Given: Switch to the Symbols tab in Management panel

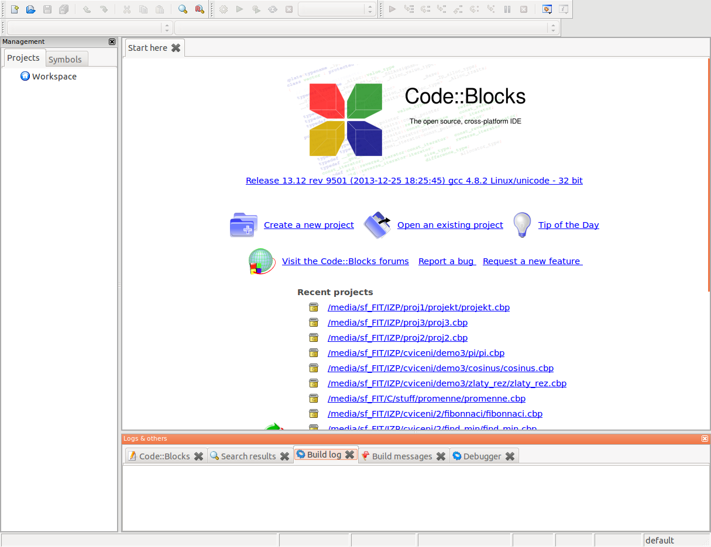Looking at the screenshot, I should click(66, 58).
